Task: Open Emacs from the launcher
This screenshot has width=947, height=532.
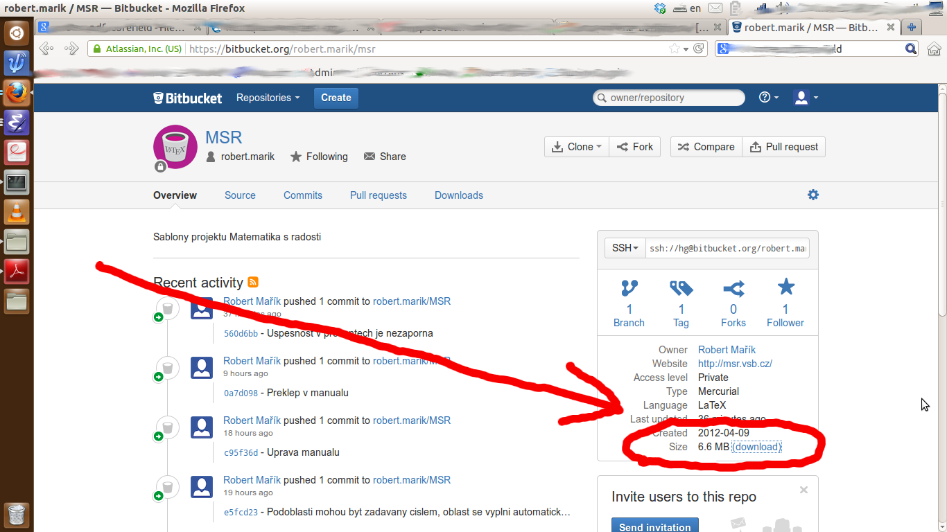Action: [x=17, y=123]
